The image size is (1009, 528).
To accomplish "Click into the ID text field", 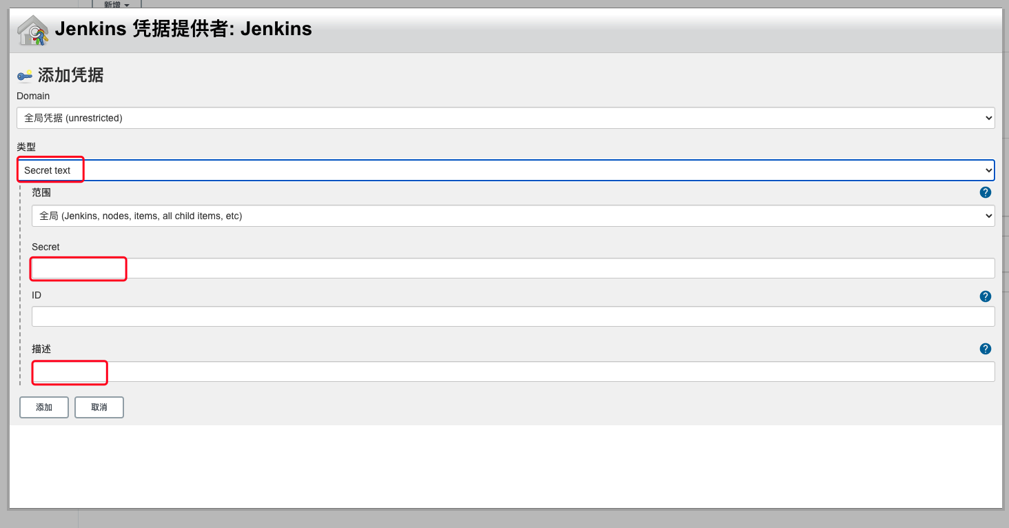I will point(513,316).
